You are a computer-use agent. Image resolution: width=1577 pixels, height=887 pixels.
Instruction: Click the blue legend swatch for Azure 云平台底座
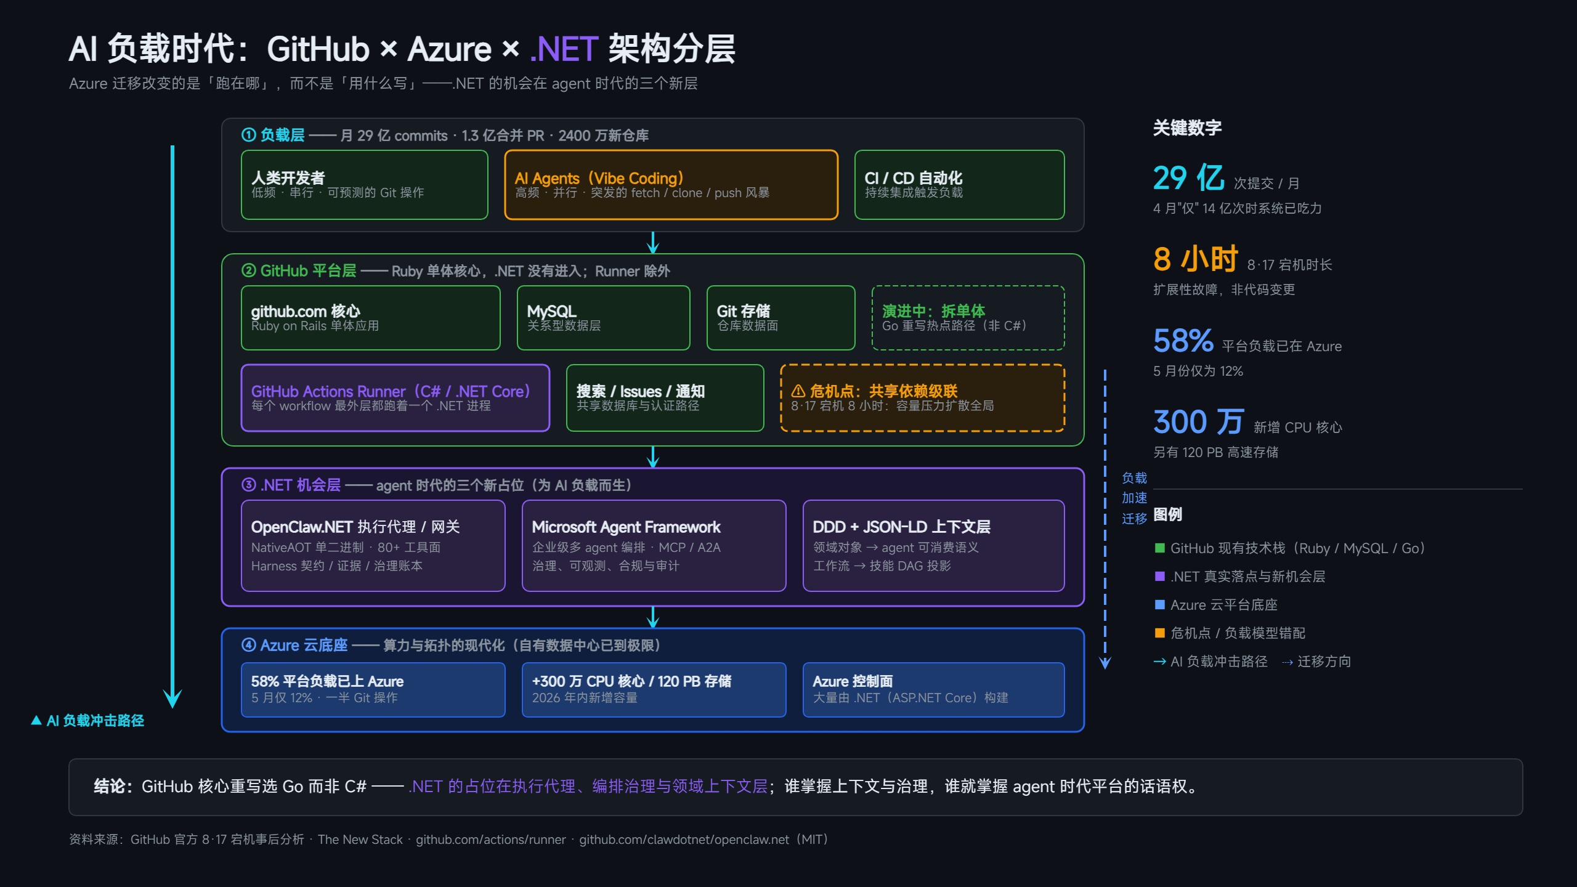click(x=1159, y=605)
